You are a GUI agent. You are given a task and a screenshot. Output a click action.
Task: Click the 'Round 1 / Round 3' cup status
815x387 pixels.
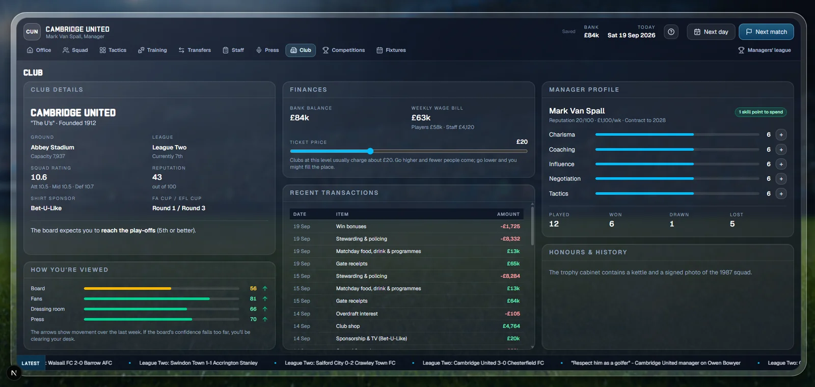point(179,208)
